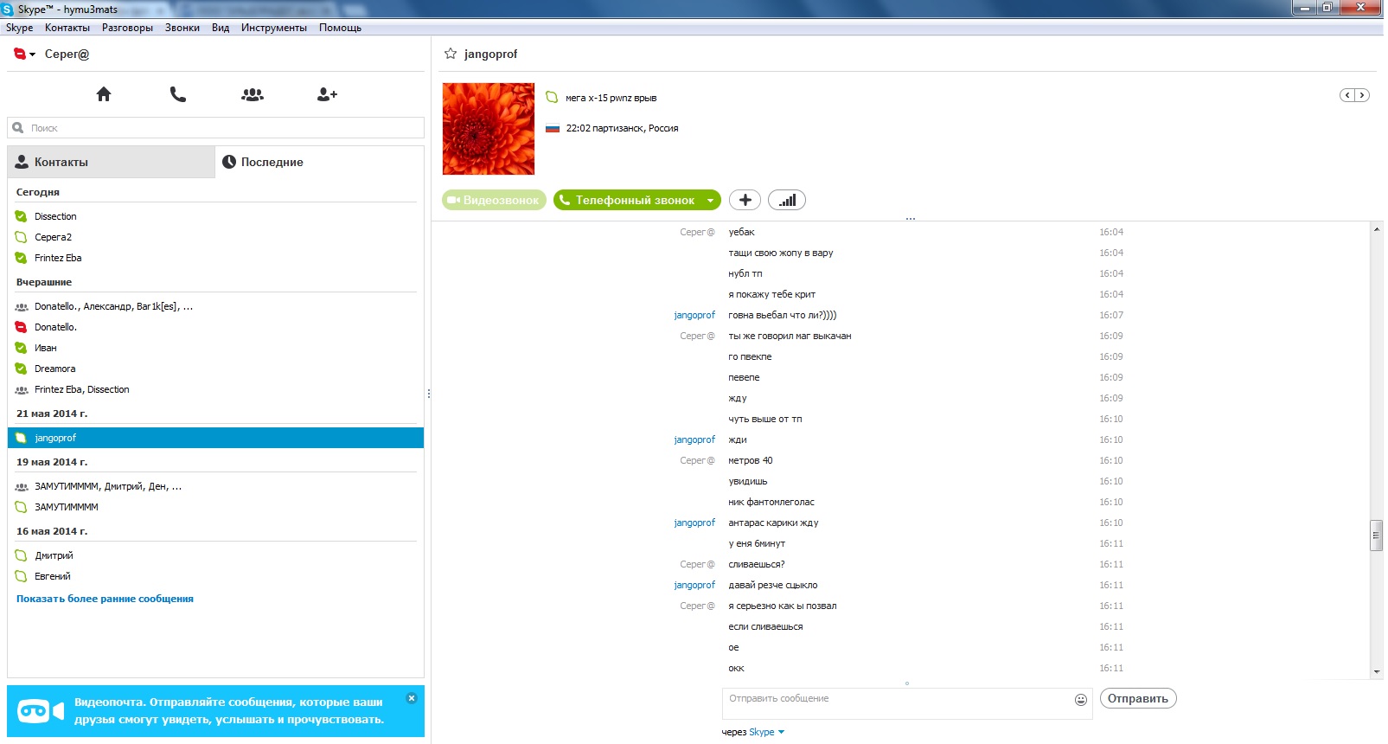Viewport: 1388px width, 744px height.
Task: Click the Поиск search field
Action: point(215,128)
